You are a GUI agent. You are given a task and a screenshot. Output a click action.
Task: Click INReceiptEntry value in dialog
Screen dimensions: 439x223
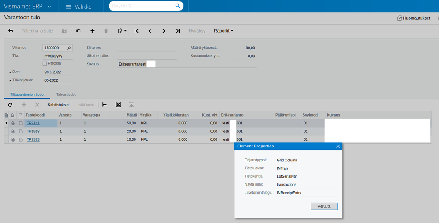[x=289, y=193]
